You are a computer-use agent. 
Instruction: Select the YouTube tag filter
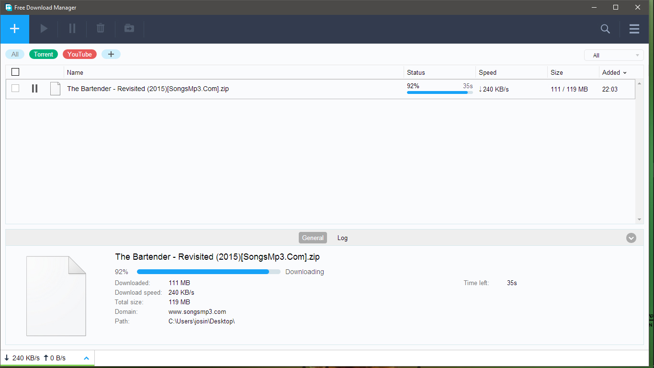(79, 54)
